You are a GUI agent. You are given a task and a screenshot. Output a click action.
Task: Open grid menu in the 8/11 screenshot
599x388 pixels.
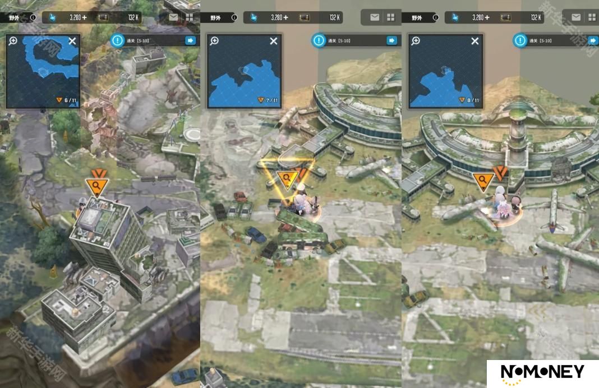click(592, 17)
